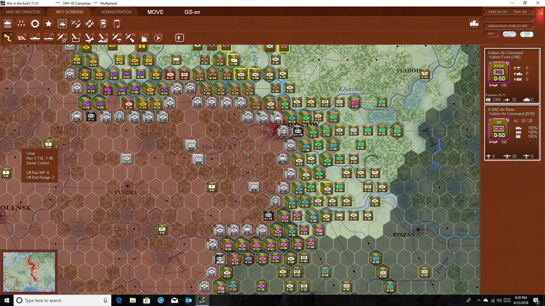
Task: Click Kalinin Air Command (0/10) link
Action: (512, 114)
